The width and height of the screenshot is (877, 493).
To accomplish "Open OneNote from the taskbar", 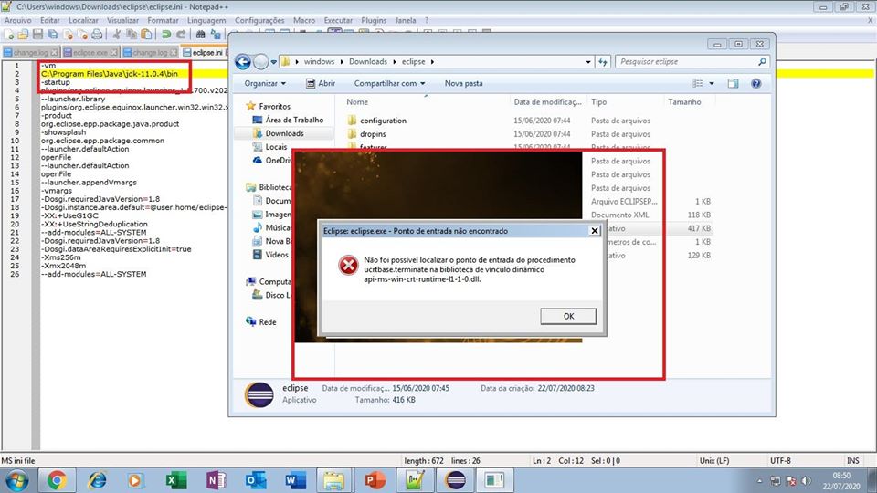I will [x=216, y=480].
